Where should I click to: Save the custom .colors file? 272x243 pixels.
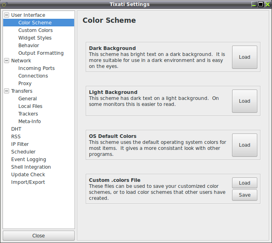point(244,195)
